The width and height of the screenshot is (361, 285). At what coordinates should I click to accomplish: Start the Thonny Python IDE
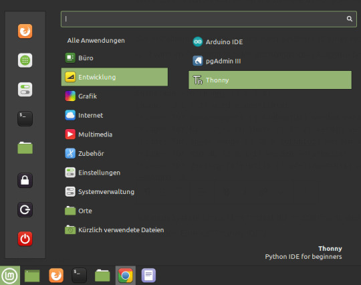click(270, 80)
